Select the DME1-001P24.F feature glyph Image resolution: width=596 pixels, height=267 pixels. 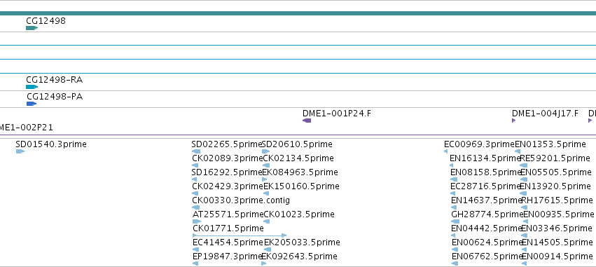tap(307, 121)
